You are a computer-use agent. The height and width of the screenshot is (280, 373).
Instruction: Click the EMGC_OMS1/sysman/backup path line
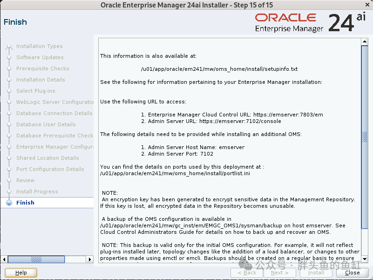(x=223, y=225)
